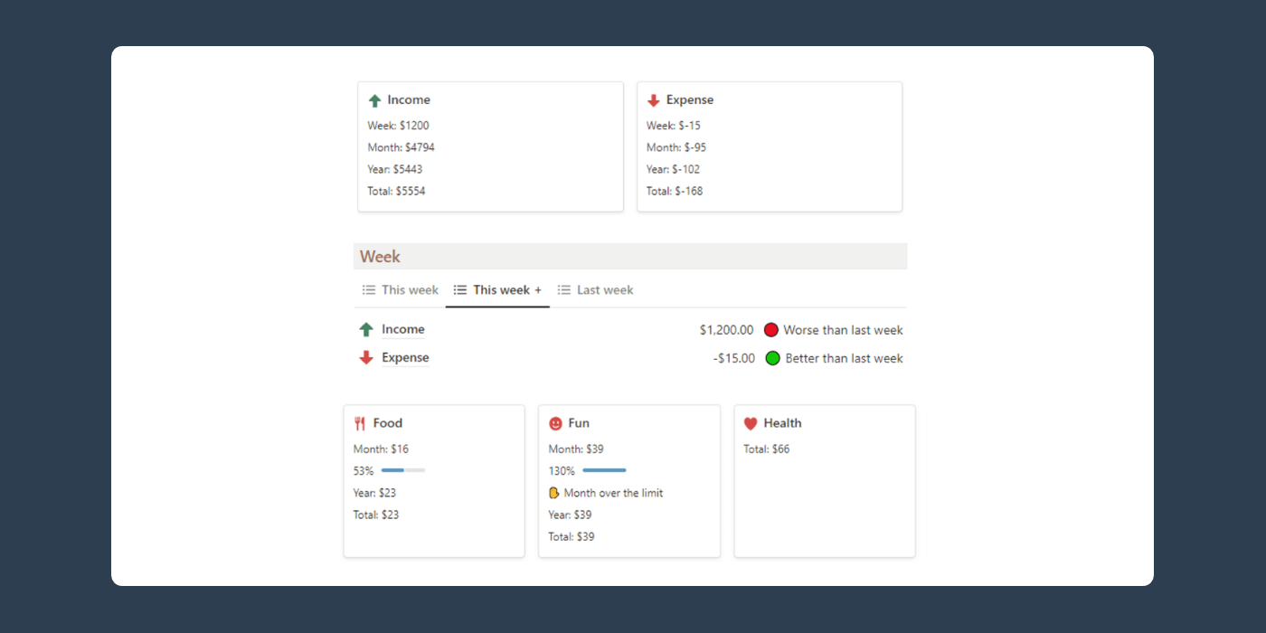
Task: Switch to the This week tab
Action: tap(401, 290)
